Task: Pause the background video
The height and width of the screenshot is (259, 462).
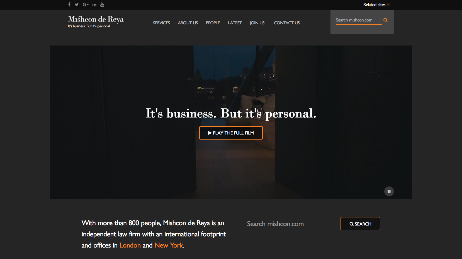Action: (x=389, y=191)
